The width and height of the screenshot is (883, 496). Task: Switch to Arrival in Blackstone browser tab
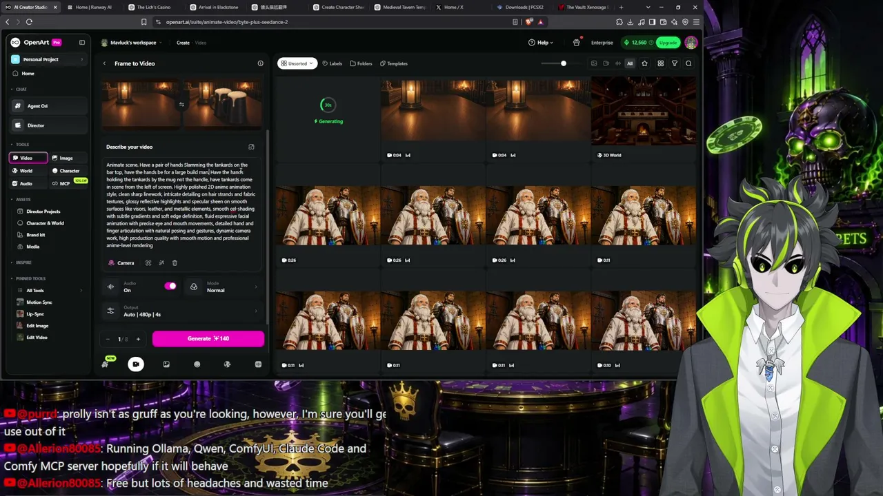[x=215, y=7]
